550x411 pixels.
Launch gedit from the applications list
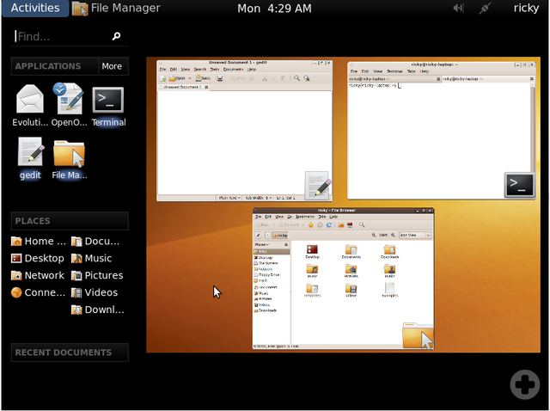tap(30, 158)
